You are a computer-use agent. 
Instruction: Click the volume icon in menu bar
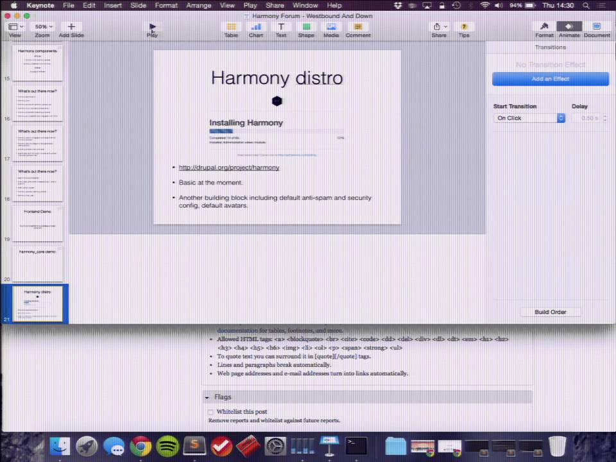click(499, 6)
